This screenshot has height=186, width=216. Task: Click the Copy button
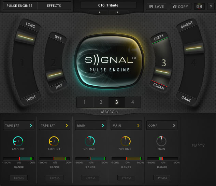pos(181,6)
